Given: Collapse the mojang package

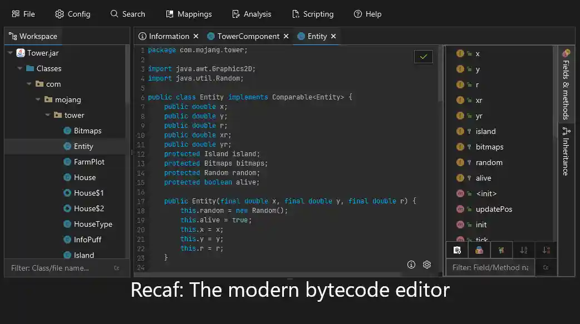Looking at the screenshot, I should (x=38, y=99).
